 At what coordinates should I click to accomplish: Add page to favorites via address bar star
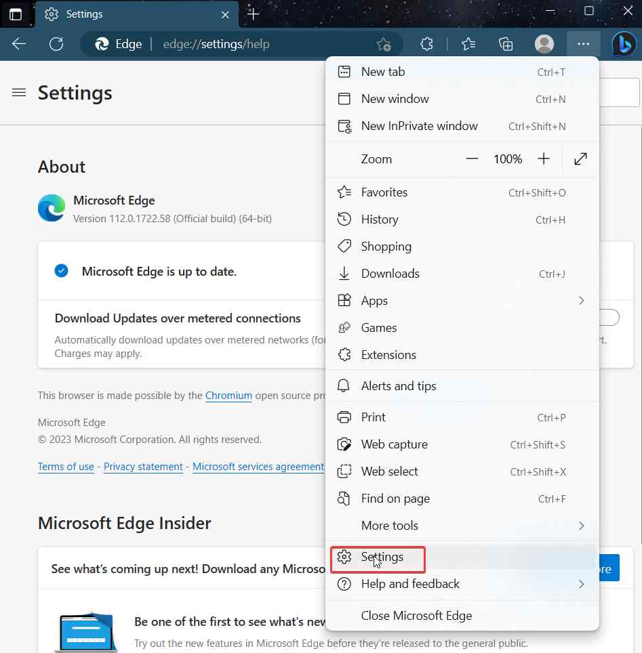coord(384,43)
